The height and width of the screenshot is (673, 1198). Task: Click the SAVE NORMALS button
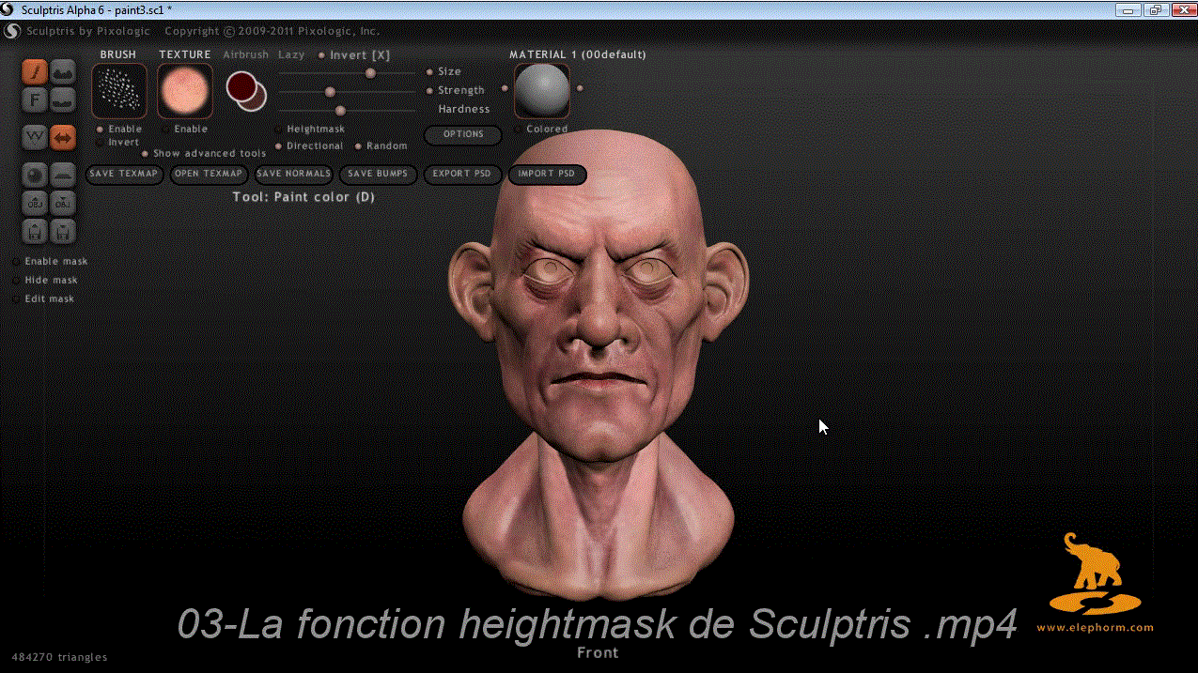[294, 174]
